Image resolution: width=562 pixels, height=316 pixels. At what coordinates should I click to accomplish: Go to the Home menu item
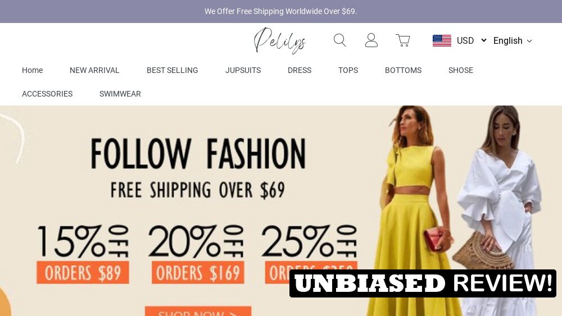(x=32, y=70)
